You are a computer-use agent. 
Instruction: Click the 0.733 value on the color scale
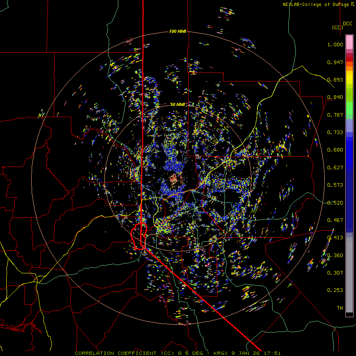(335, 133)
